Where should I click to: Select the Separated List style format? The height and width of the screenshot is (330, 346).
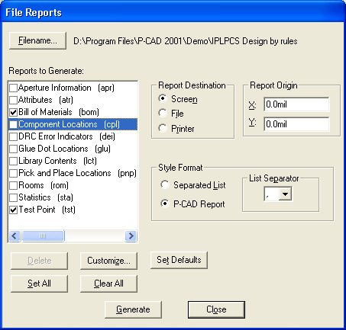point(165,184)
